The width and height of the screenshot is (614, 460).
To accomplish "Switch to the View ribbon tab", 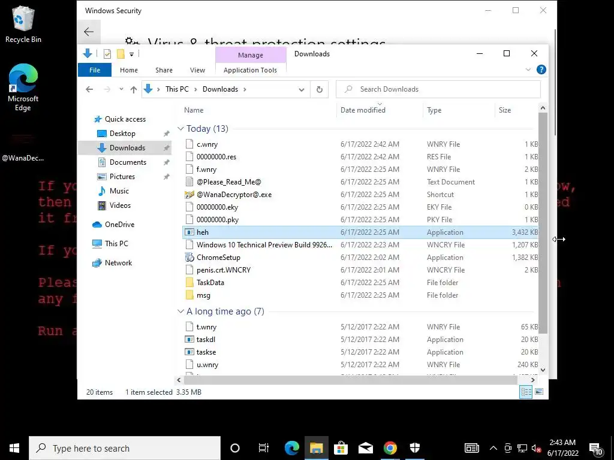I will point(197,70).
